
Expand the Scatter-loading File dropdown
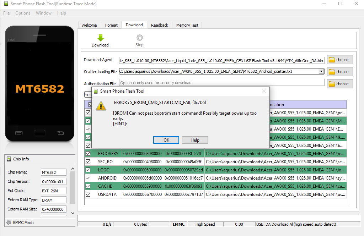tap(321, 71)
